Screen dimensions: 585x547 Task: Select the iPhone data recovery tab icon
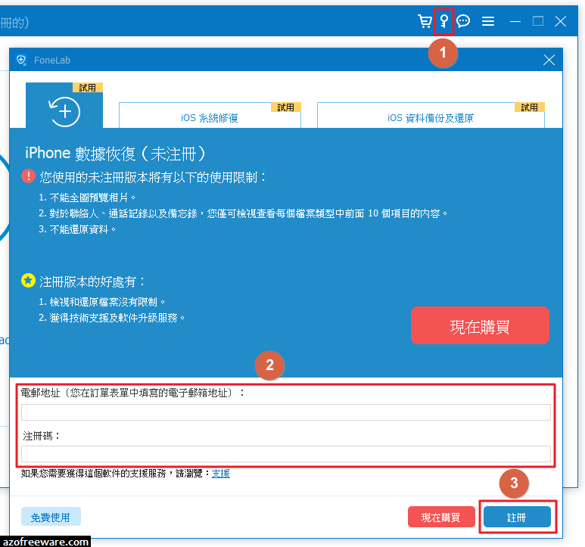coord(64,105)
